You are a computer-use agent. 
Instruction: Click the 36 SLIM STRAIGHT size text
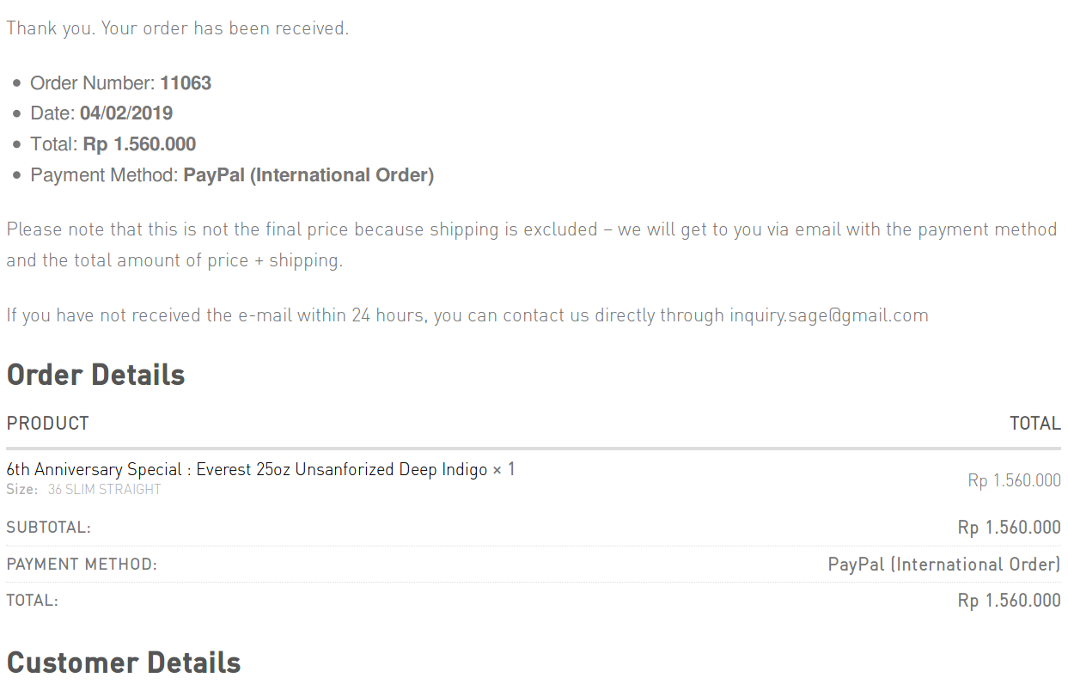104,490
